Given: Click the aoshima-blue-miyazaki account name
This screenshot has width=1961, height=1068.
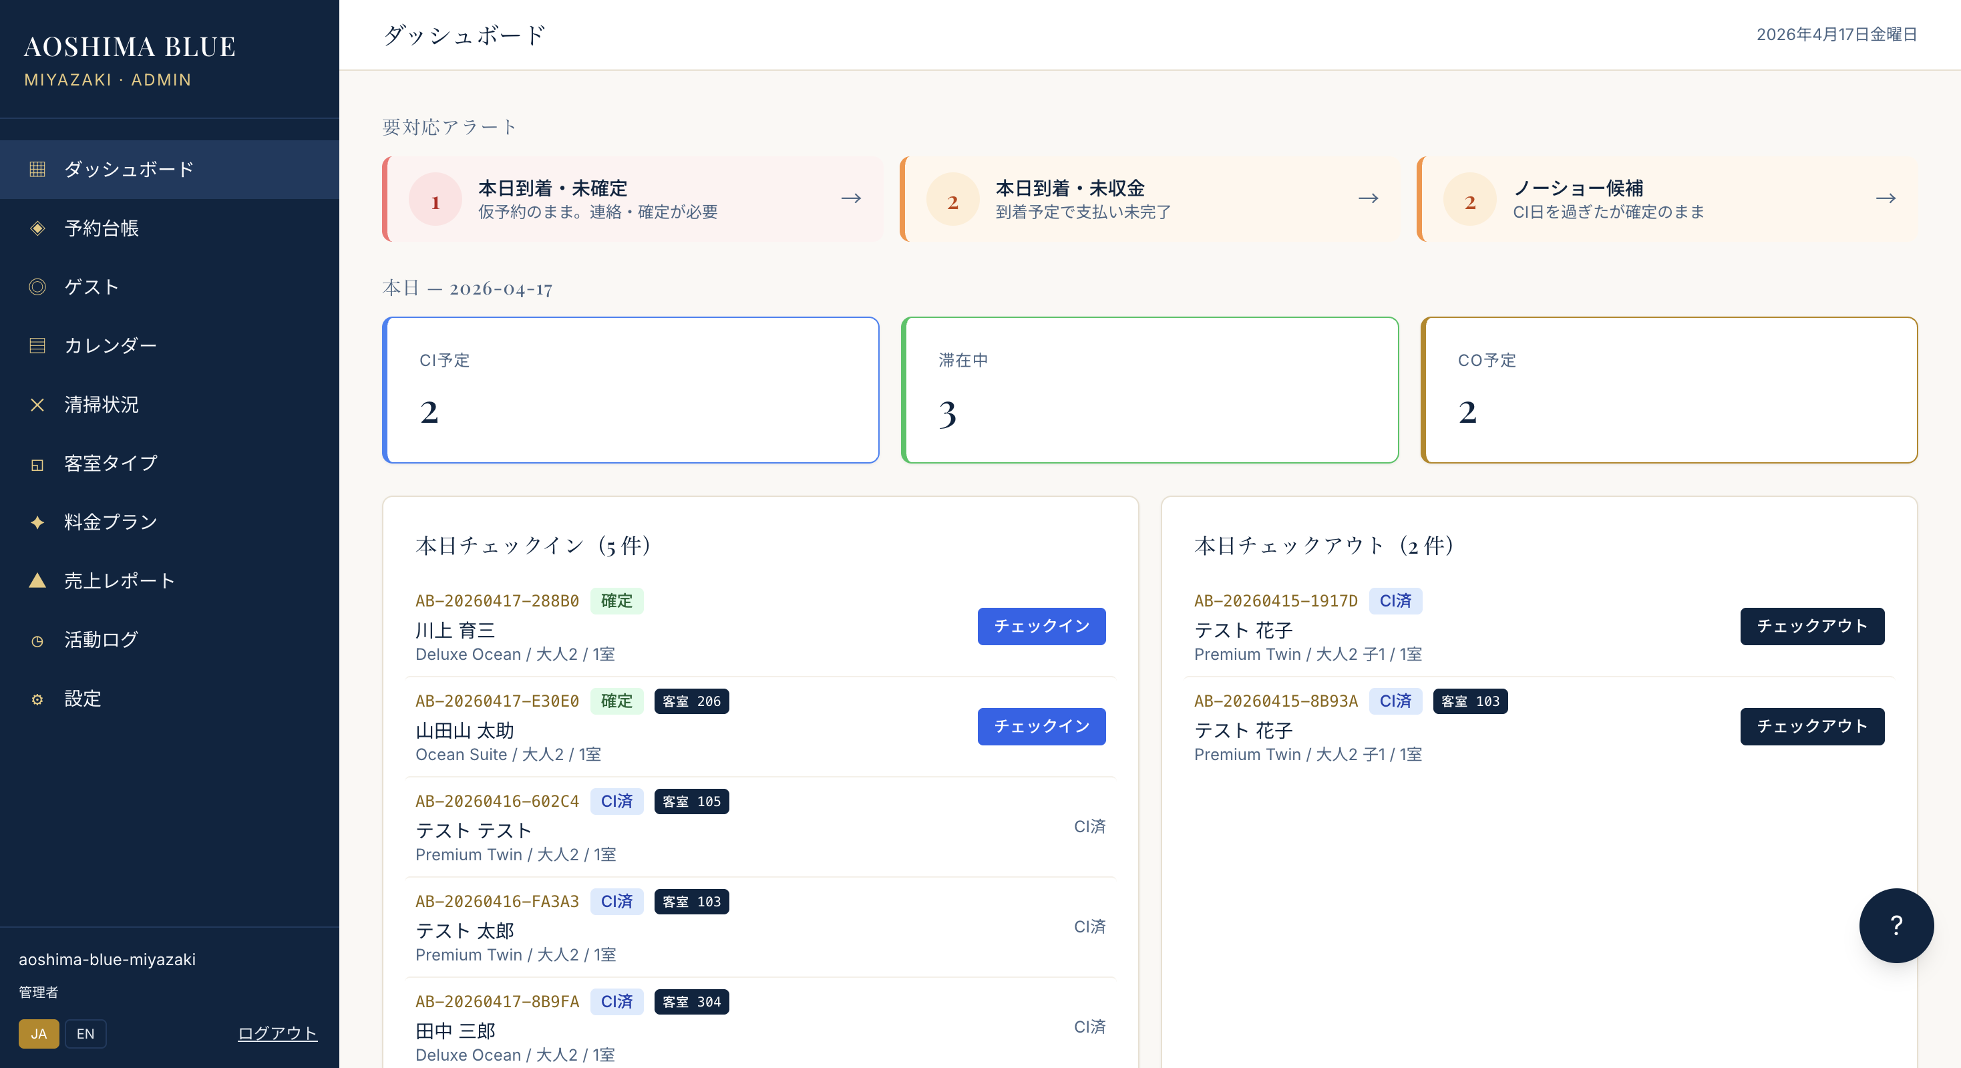Looking at the screenshot, I should coord(108,959).
